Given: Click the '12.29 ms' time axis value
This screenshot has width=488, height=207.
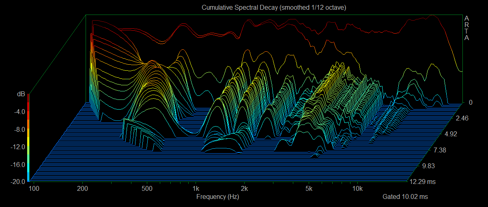Looking at the screenshot, I should [422, 182].
